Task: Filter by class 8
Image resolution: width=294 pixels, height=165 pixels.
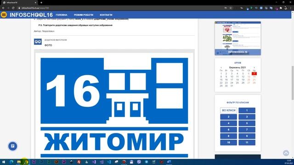Action: click(229, 136)
